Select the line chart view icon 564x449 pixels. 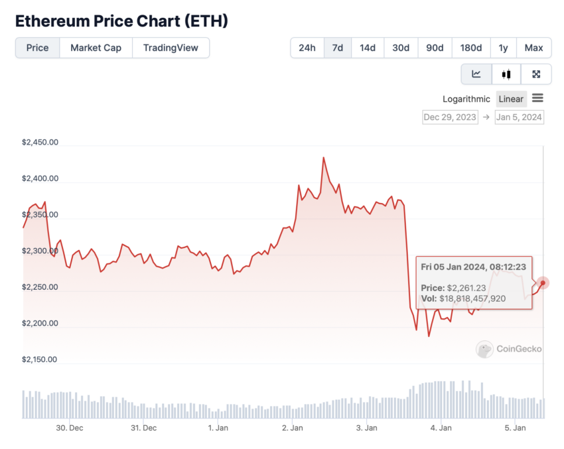[476, 74]
